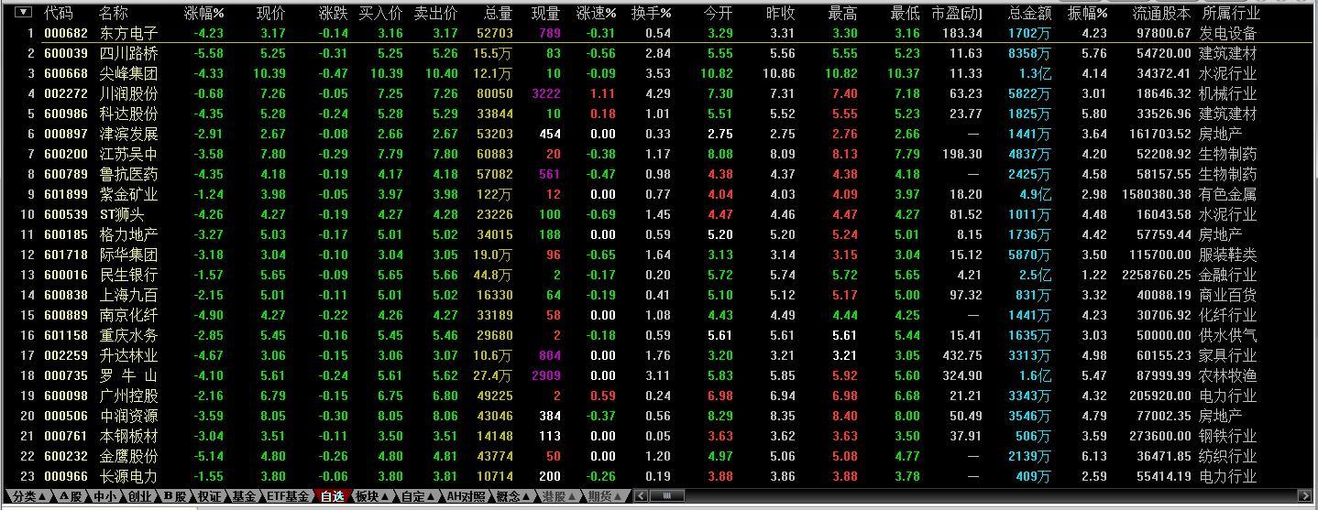Expand the 分类 tab menu
Viewport: 1318px width, 510px height.
[x=28, y=496]
